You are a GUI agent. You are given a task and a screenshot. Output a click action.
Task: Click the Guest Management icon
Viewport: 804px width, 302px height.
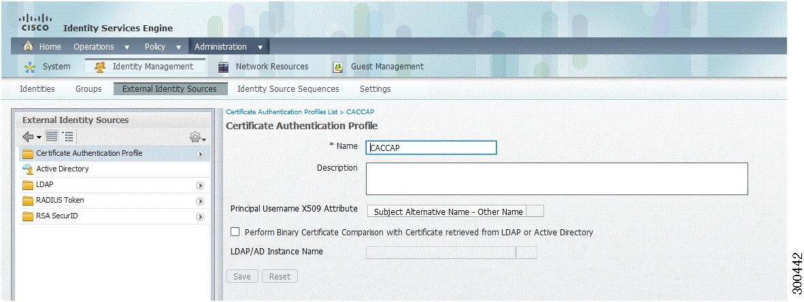tap(338, 67)
